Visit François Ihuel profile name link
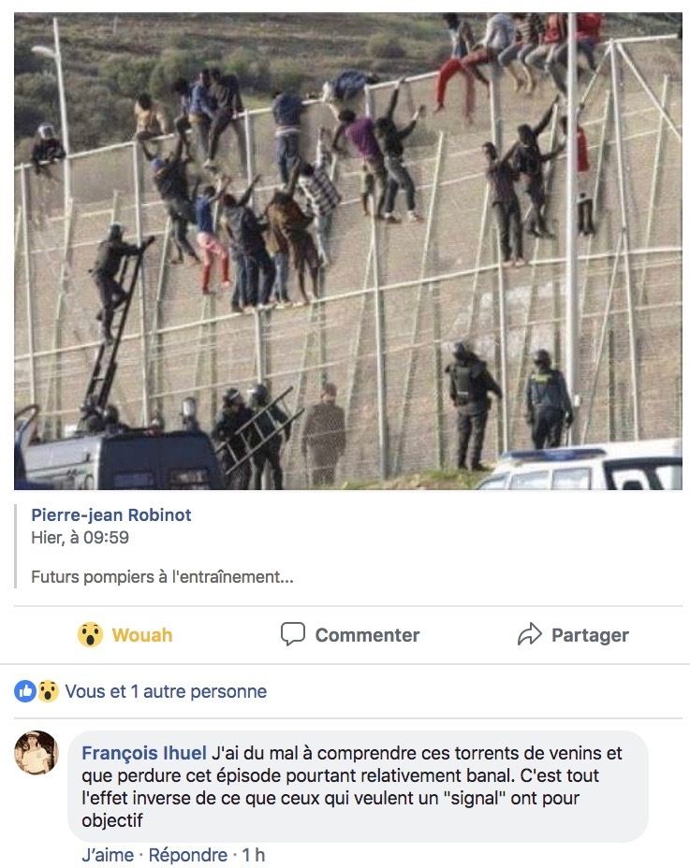This screenshot has height=868, width=690. (x=144, y=753)
